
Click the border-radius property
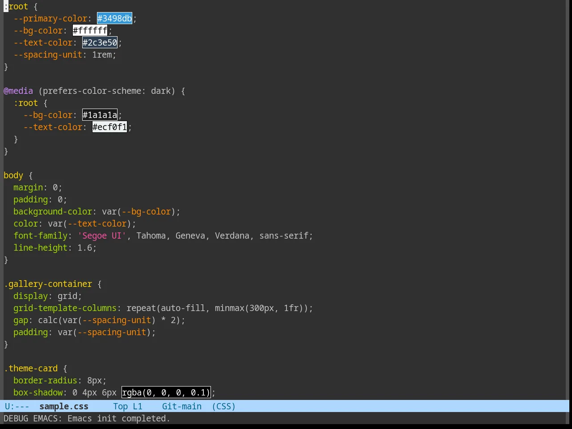point(45,380)
